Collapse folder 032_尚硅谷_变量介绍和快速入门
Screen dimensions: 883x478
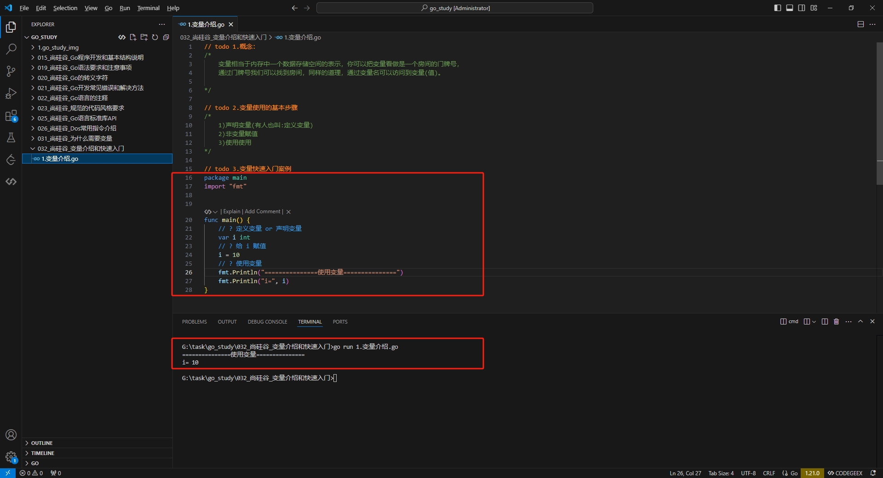(x=97, y=148)
